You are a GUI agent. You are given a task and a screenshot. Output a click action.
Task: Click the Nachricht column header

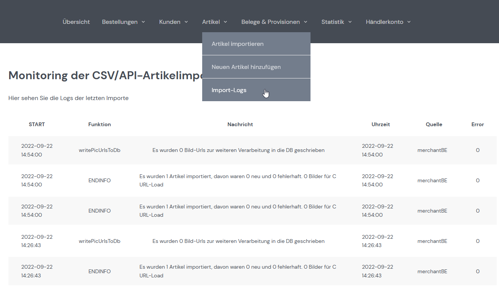pyautogui.click(x=240, y=124)
